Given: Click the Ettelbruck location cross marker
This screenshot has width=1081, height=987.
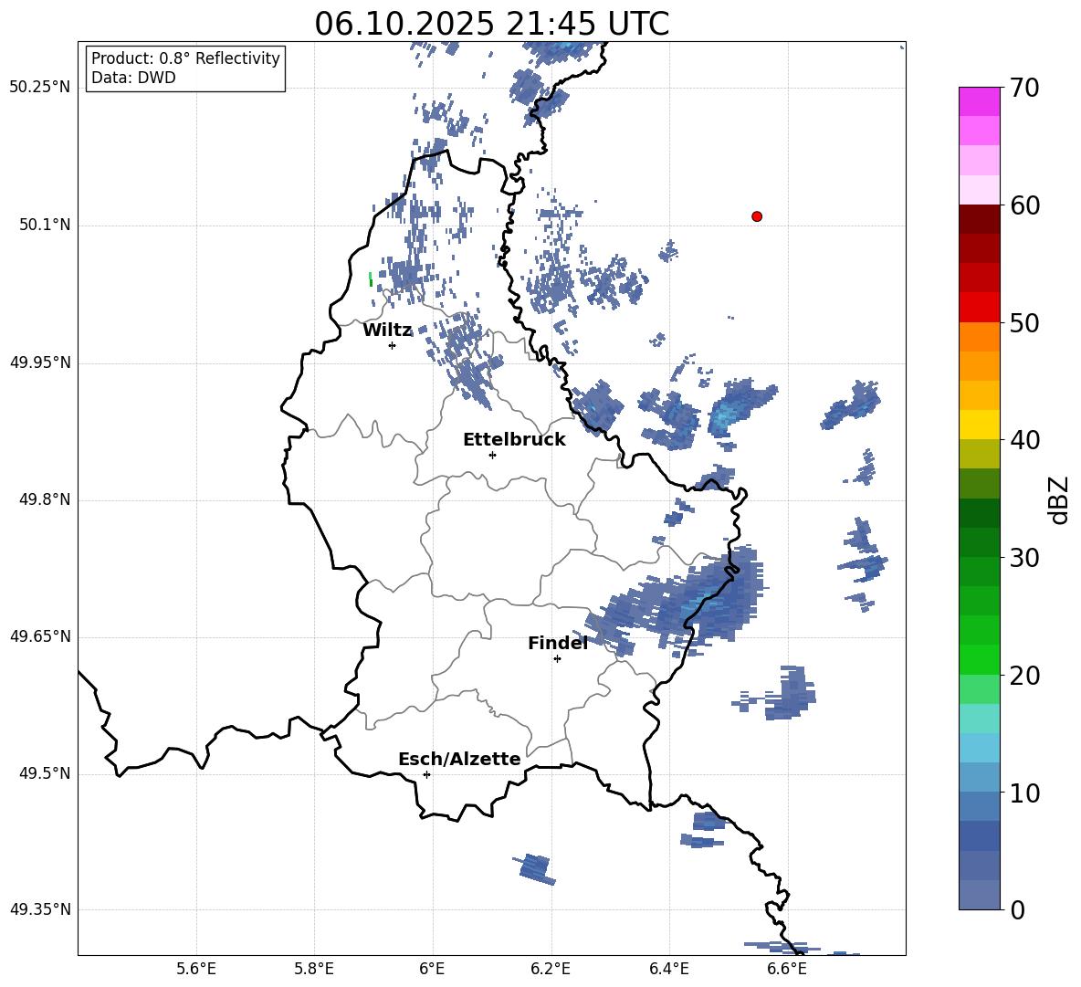Looking at the screenshot, I should click(492, 455).
